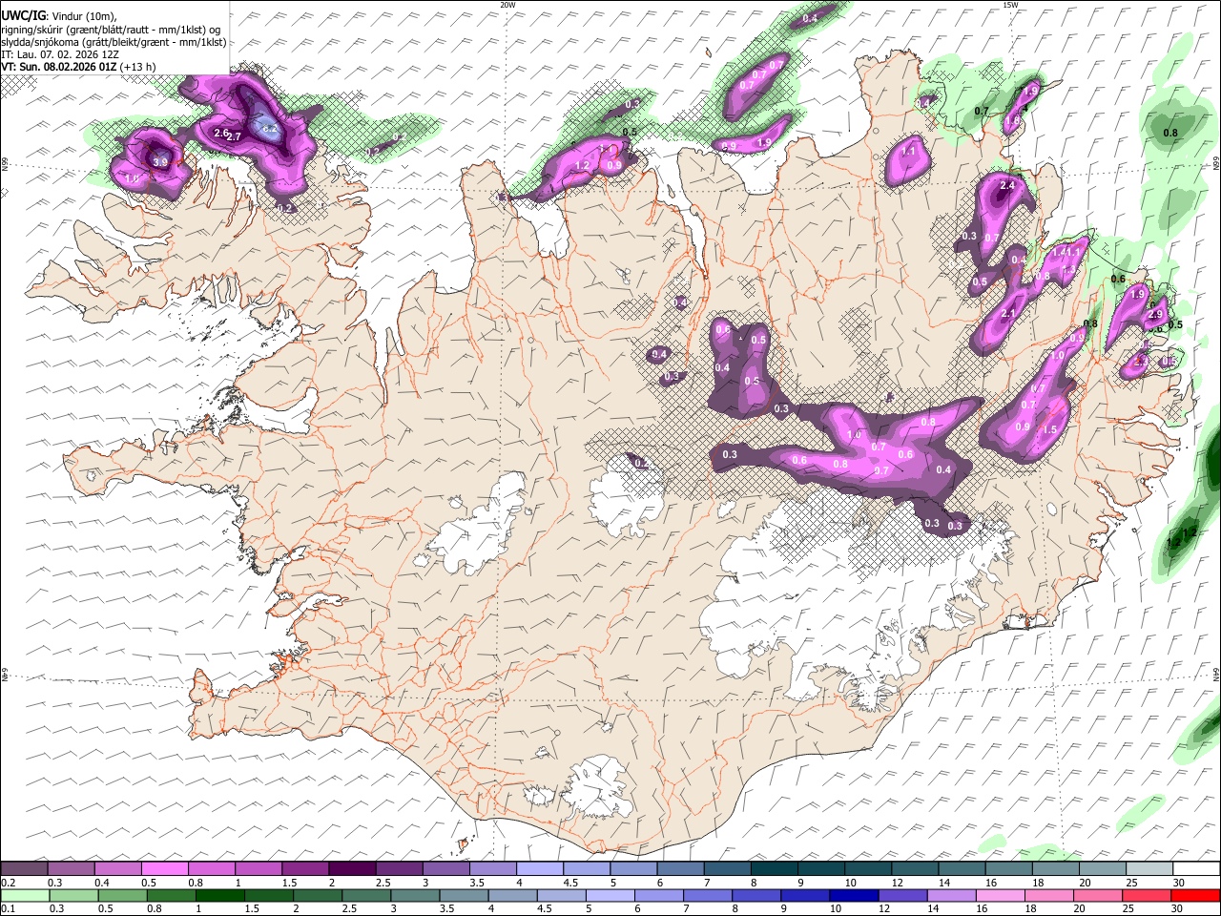Click the 2.4 snowfall value in the northeast
Viewport: 1221px width, 916px height.
1007,185
